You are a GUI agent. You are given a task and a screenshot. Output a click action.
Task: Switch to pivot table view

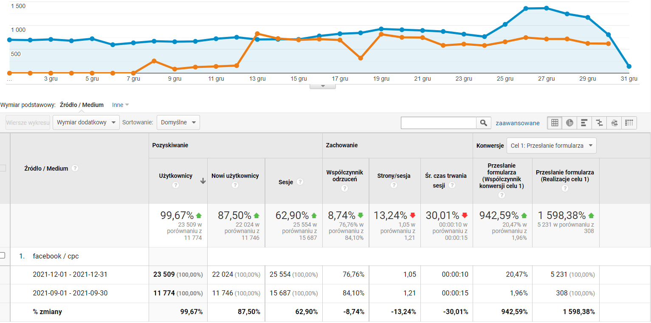coord(629,123)
